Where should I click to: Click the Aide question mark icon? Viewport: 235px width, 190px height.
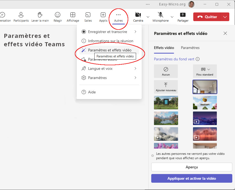click(x=84, y=92)
